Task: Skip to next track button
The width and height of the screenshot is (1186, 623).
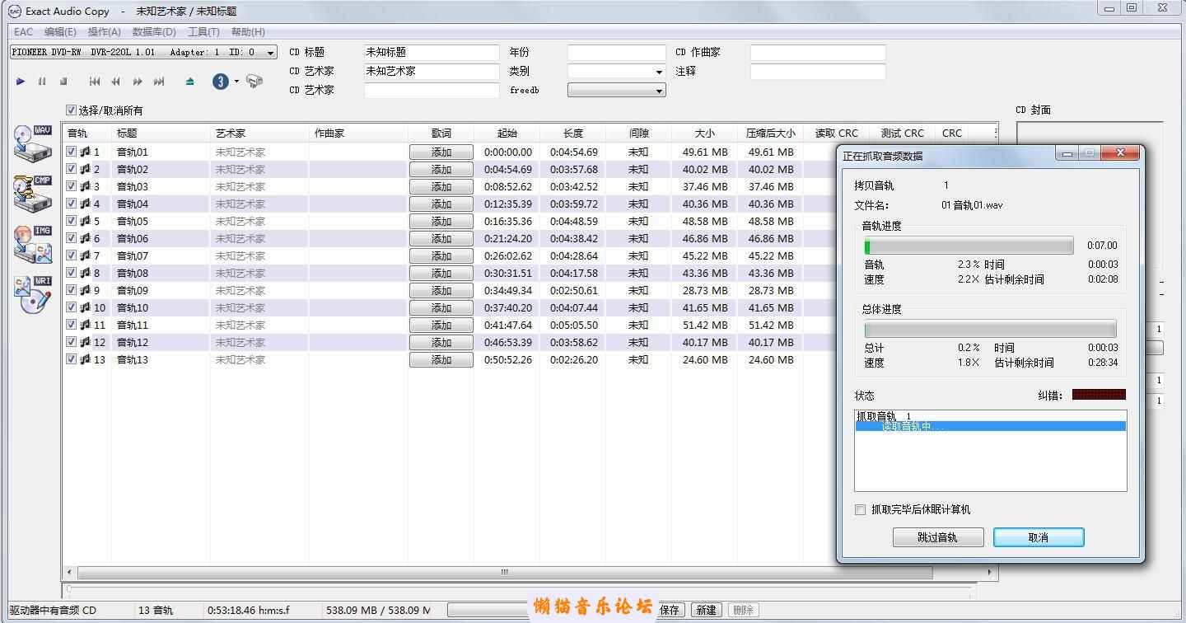Action: (x=159, y=82)
